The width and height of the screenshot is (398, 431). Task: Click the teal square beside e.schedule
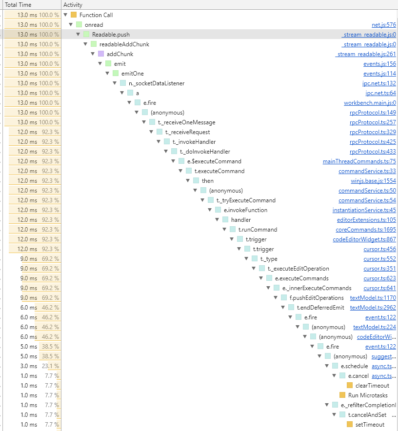pyautogui.click(x=335, y=366)
